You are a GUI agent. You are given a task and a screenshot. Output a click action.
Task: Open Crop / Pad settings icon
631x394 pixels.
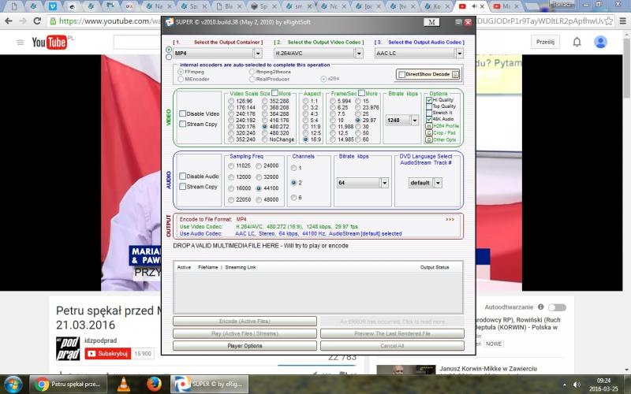click(x=428, y=132)
